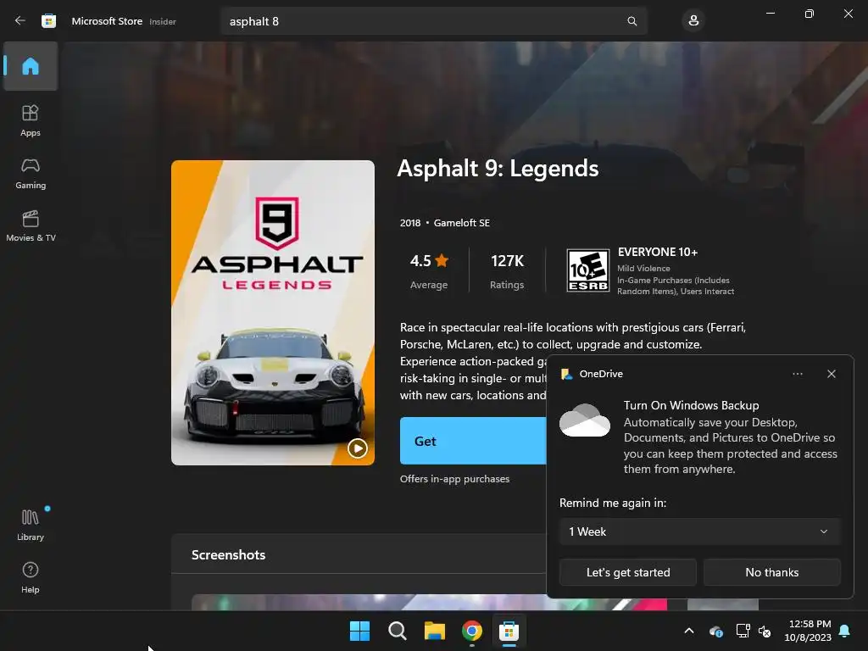This screenshot has height=651, width=868.
Task: Open the Microsoft Store logo icon
Action: 48,21
